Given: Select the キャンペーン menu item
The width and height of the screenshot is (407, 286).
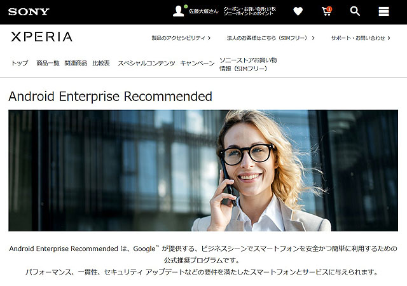Looking at the screenshot, I should pyautogui.click(x=197, y=63).
